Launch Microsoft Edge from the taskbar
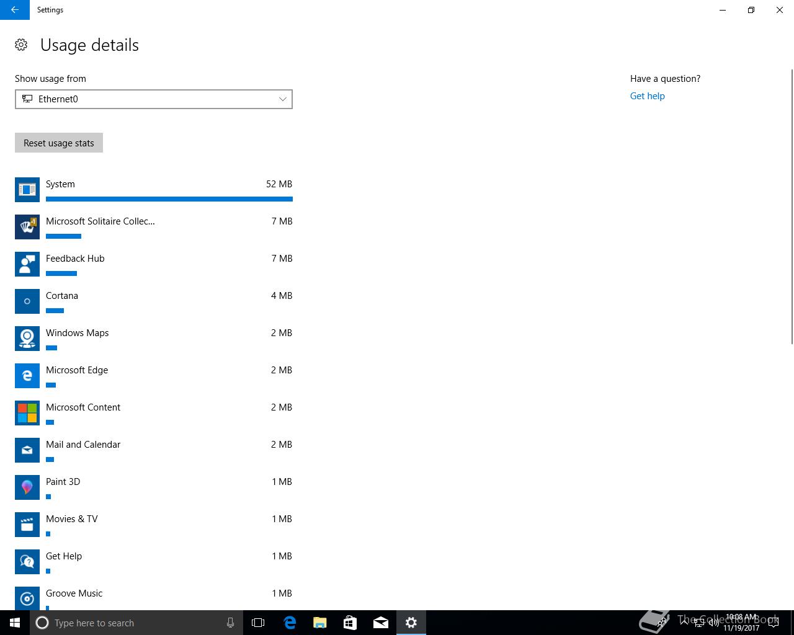This screenshot has height=635, width=794. [x=289, y=623]
